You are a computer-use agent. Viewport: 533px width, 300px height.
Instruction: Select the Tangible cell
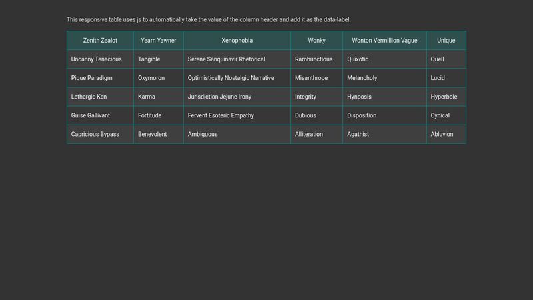159,59
